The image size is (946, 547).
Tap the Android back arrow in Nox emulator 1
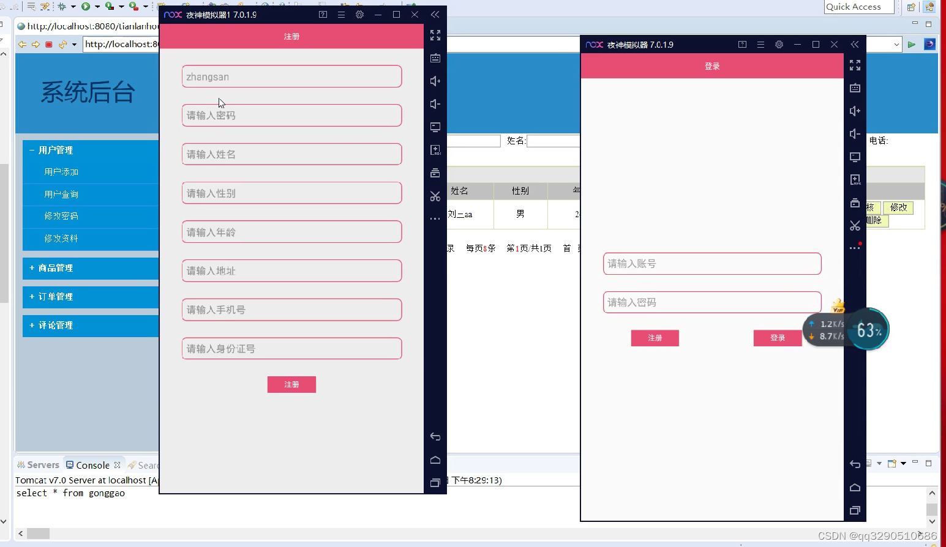435,437
